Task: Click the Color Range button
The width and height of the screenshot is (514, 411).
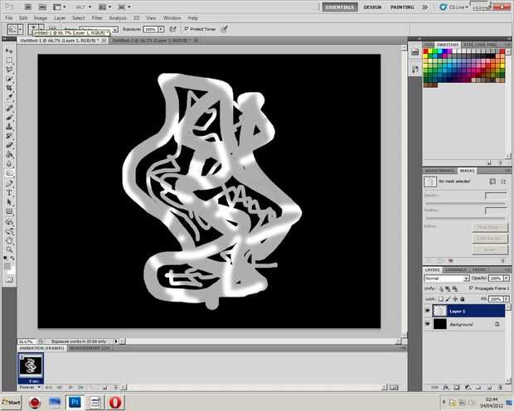Action: coord(489,239)
